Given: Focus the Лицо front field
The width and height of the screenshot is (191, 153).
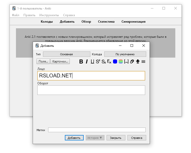Looking at the screenshot, I should (x=91, y=76).
